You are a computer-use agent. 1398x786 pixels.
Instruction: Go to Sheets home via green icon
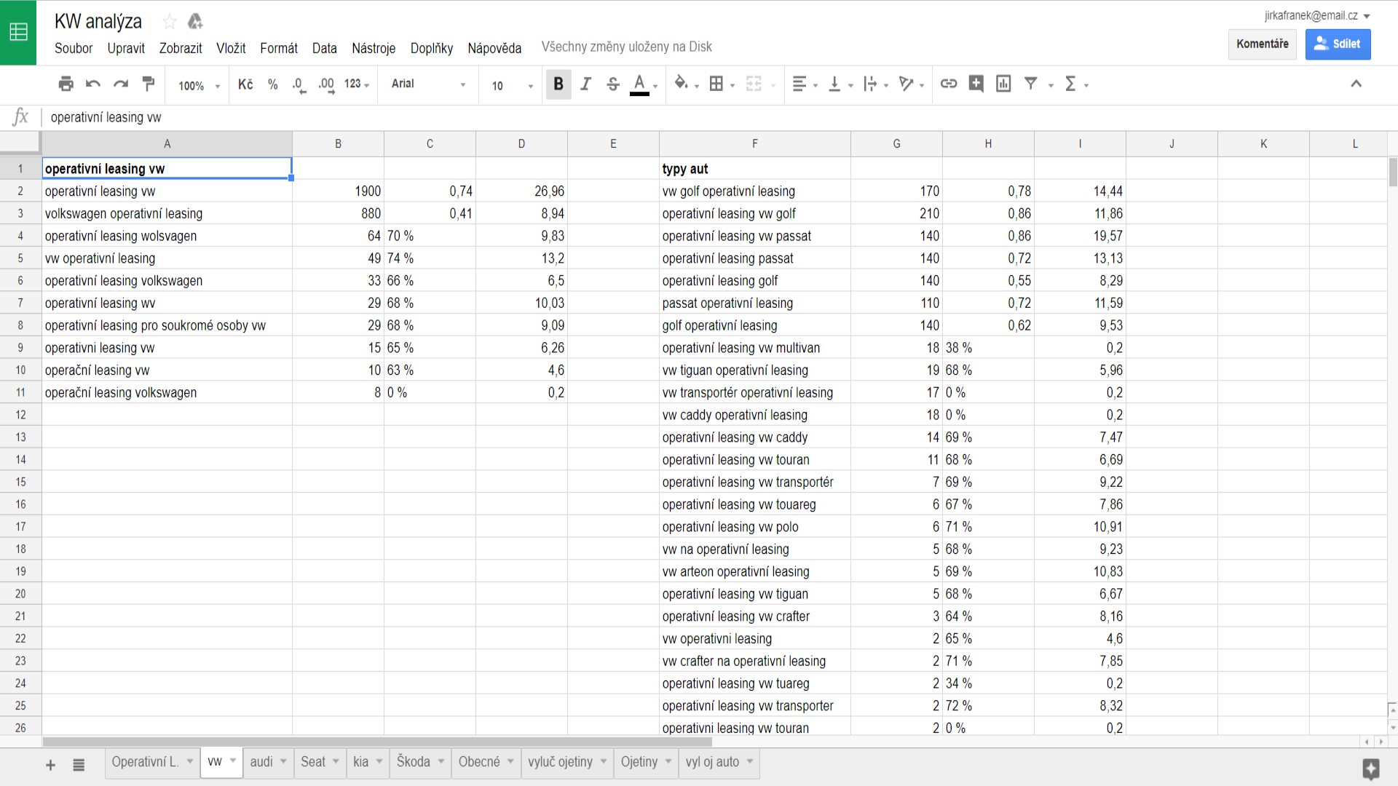pos(18,32)
